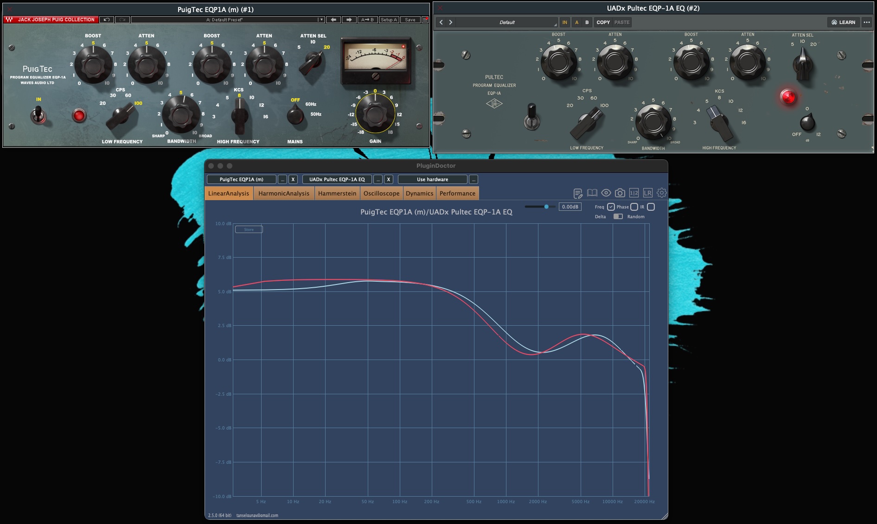
Task: Open the Use hardware selector
Action: [432, 179]
